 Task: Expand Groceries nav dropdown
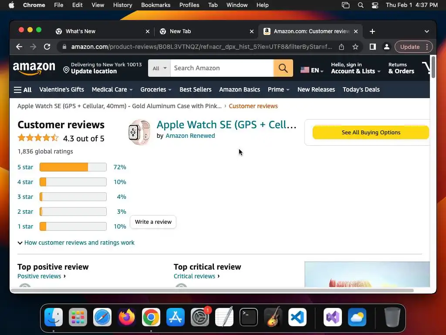pos(156,89)
